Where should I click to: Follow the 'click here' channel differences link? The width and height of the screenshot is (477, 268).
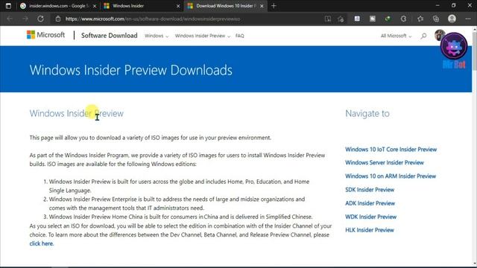(x=42, y=243)
